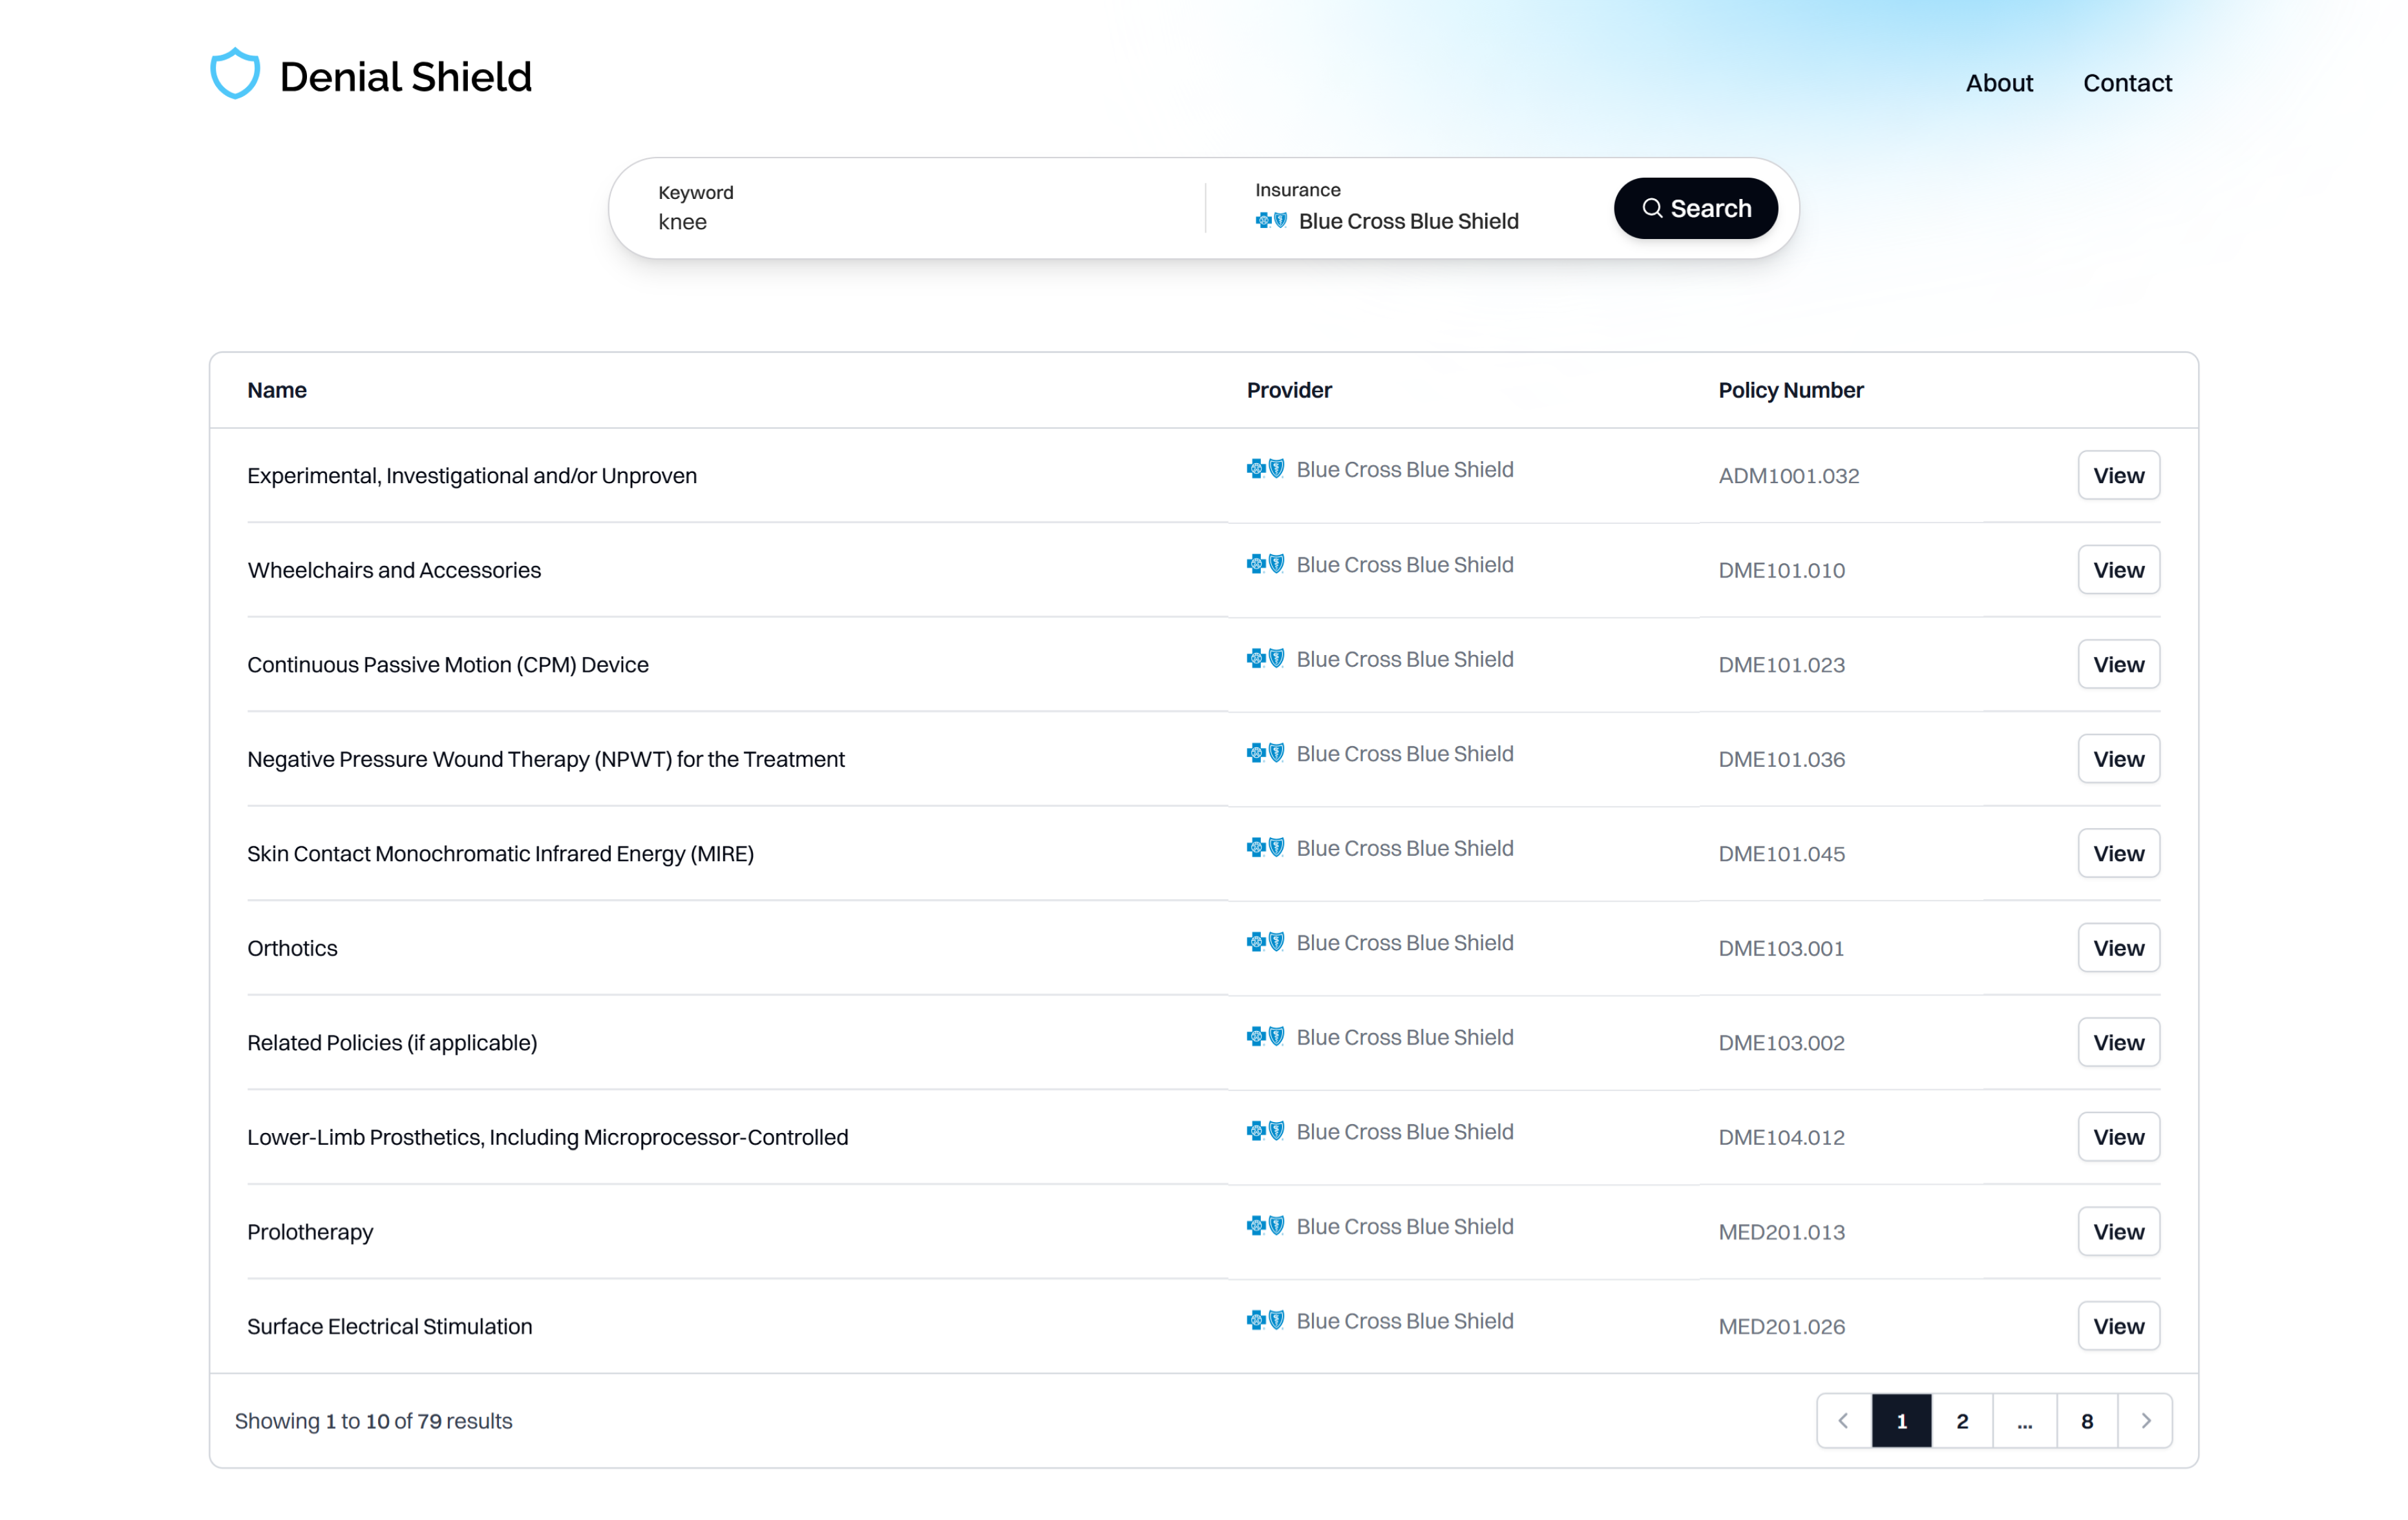Viewport: 2408px width, 1520px height.
Task: Click policy number DME103.001
Action: (1781, 948)
